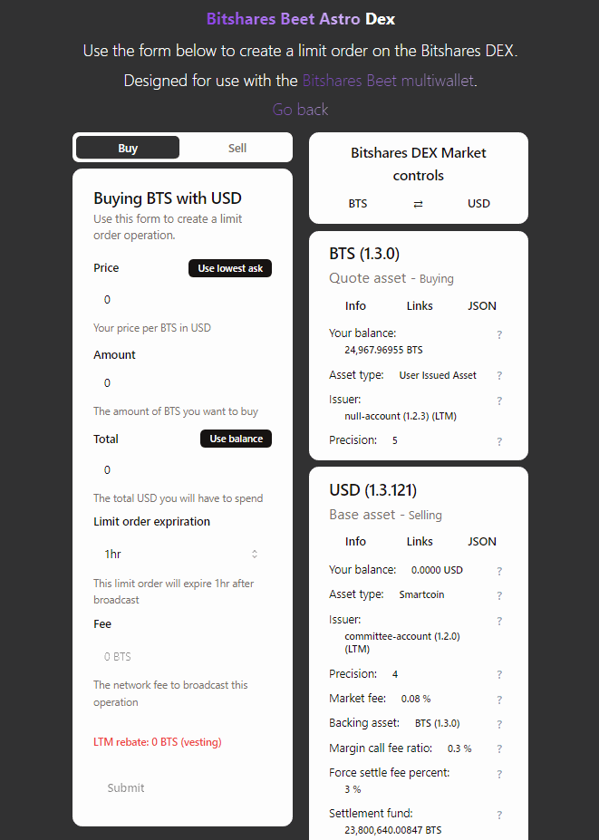
Task: Open the Links tab in BTS card
Action: pyautogui.click(x=420, y=306)
